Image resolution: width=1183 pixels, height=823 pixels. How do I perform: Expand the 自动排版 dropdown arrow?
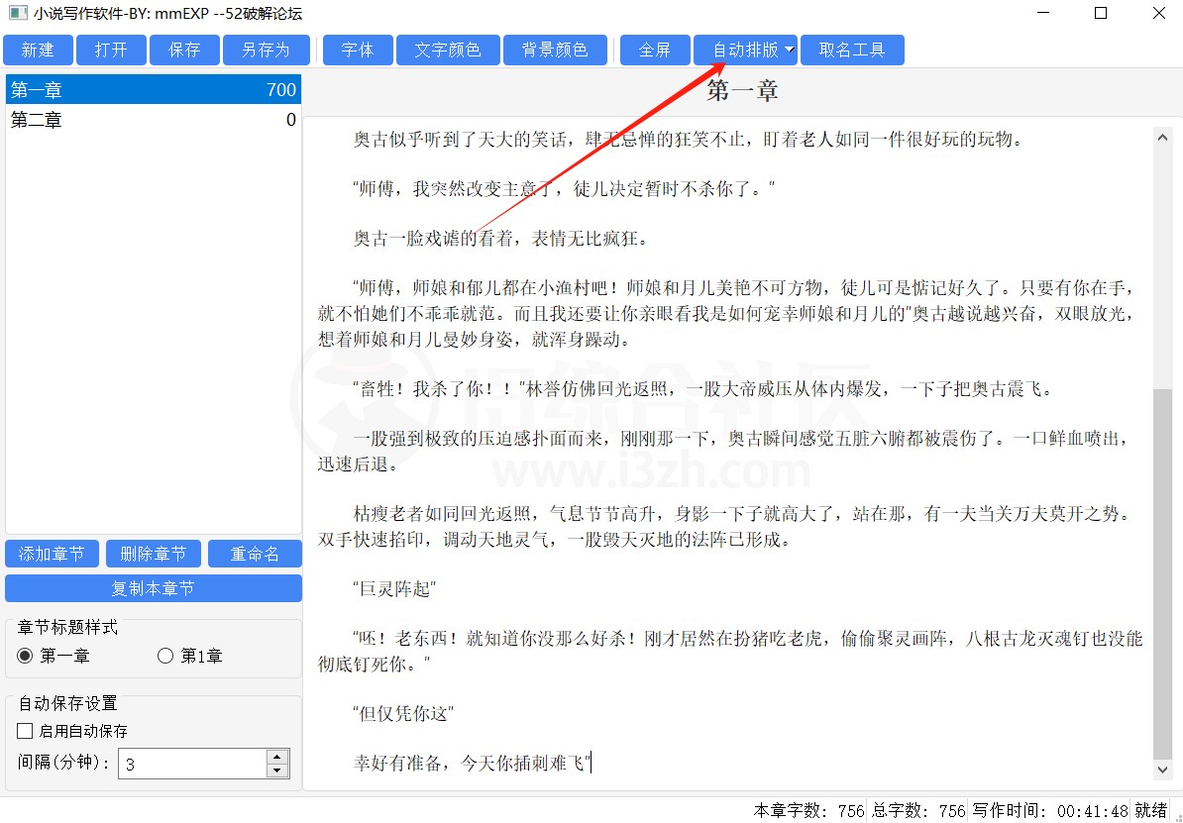[789, 51]
